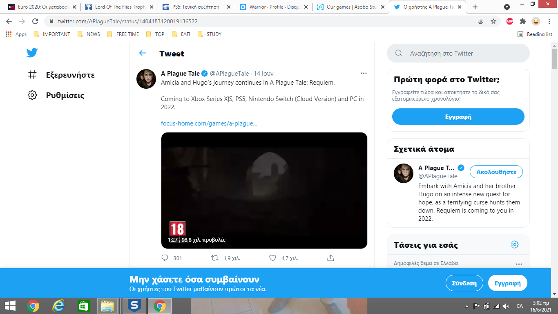Click the address bar URL

click(x=128, y=21)
